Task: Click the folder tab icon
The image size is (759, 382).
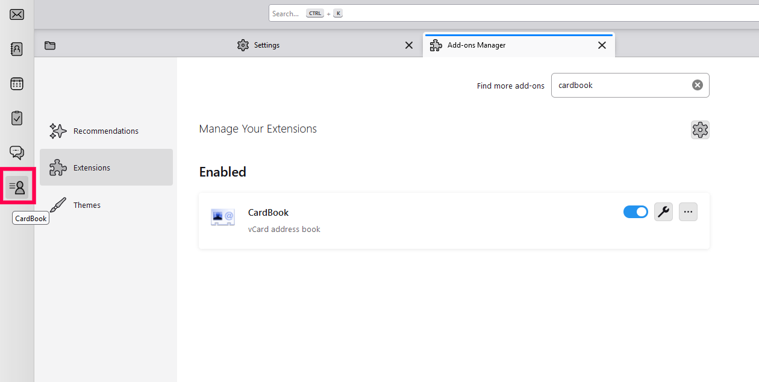Action: click(x=50, y=45)
